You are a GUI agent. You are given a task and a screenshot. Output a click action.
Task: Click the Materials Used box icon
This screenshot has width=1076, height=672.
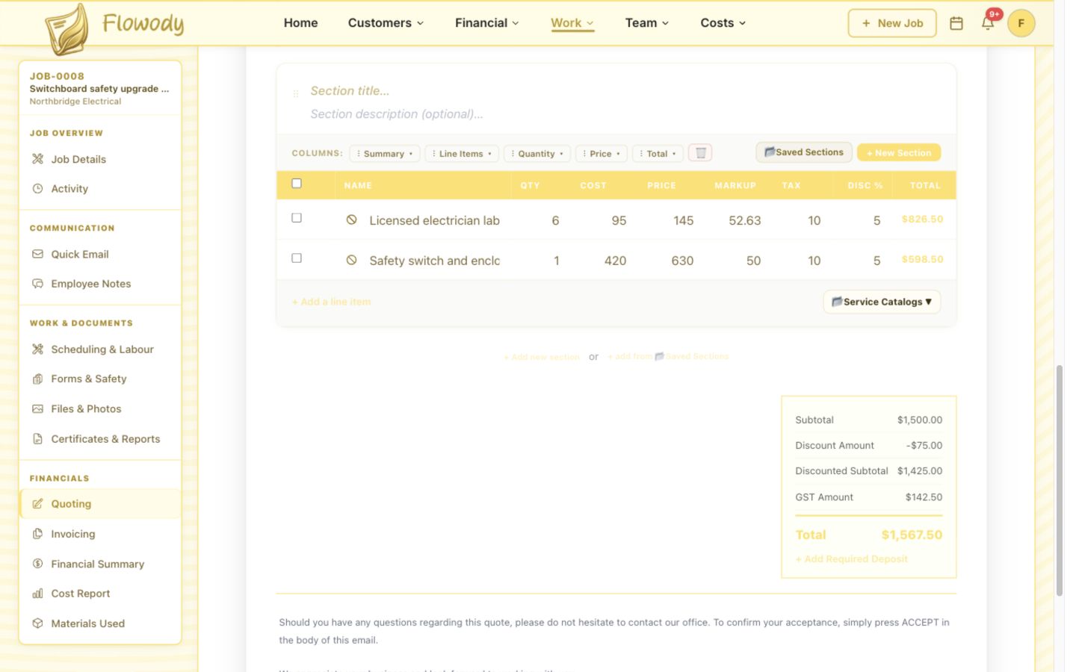[37, 623]
